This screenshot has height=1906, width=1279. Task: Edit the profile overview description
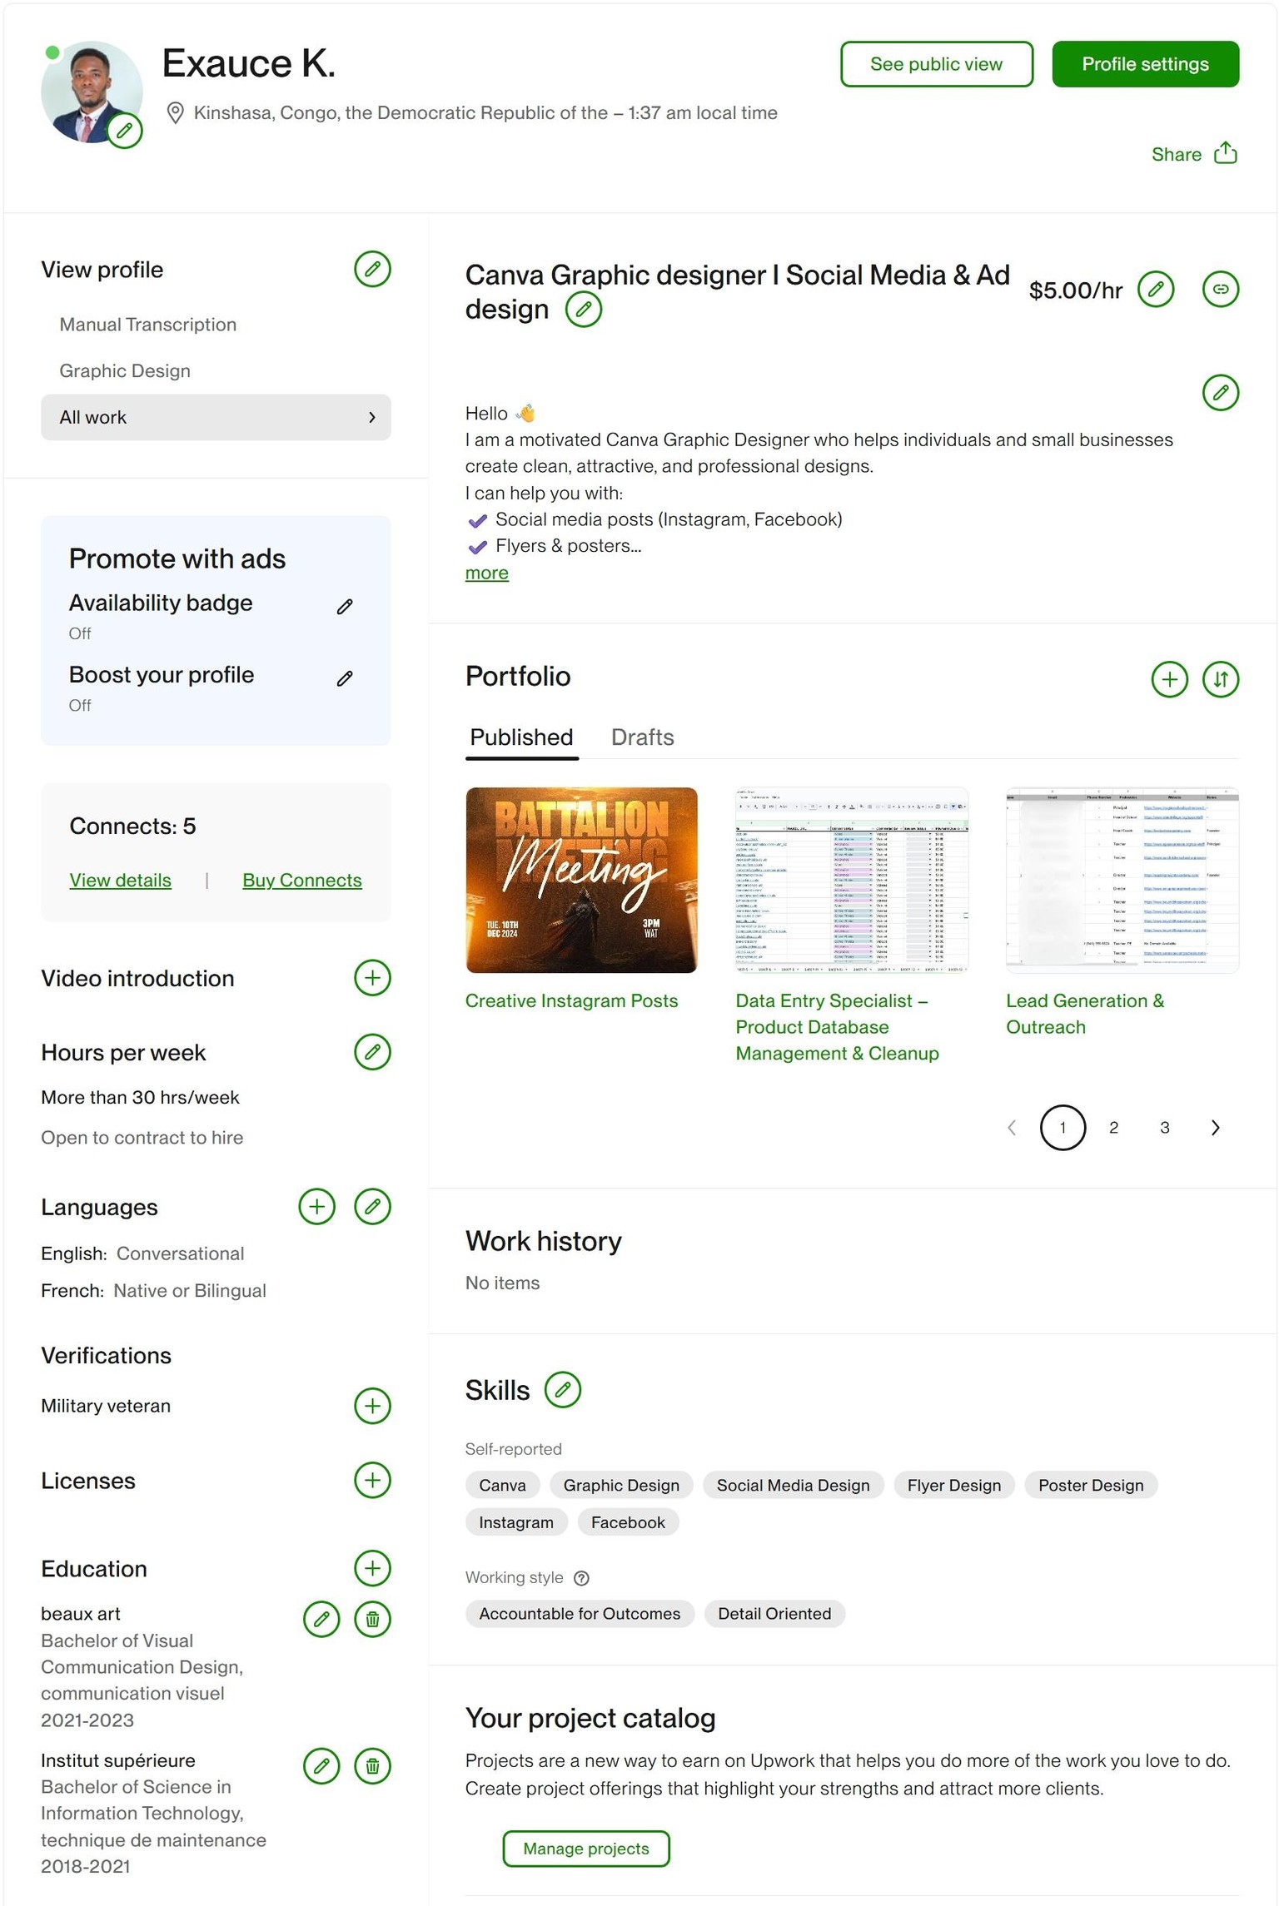point(1221,392)
